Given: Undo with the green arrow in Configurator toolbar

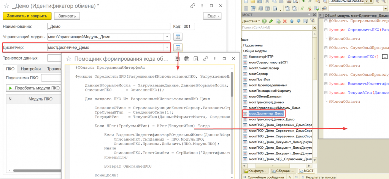Looking at the screenshot, I should click(x=304, y=2).
